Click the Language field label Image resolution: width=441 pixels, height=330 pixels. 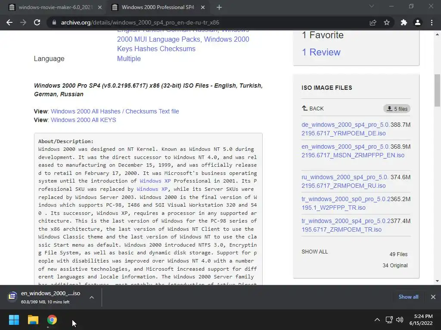49,58
